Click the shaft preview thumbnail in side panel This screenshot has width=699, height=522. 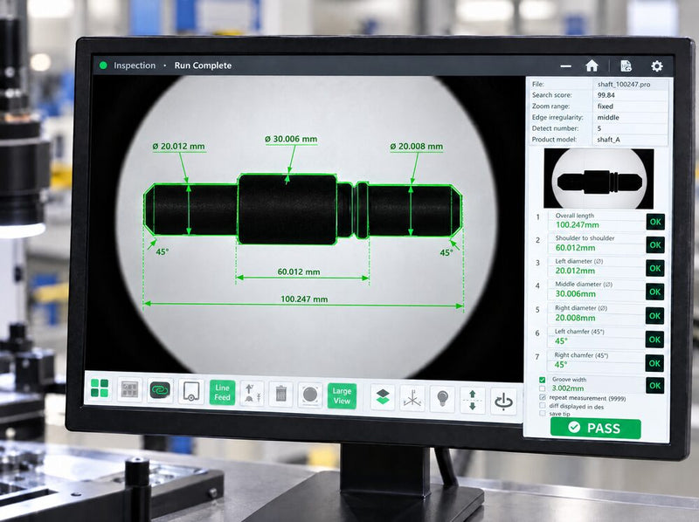[x=599, y=179]
